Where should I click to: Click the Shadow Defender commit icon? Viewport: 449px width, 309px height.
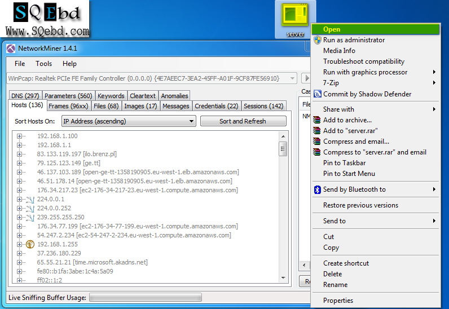coord(318,94)
